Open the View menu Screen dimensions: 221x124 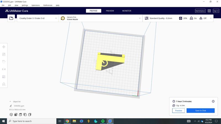click(x=16, y=5)
